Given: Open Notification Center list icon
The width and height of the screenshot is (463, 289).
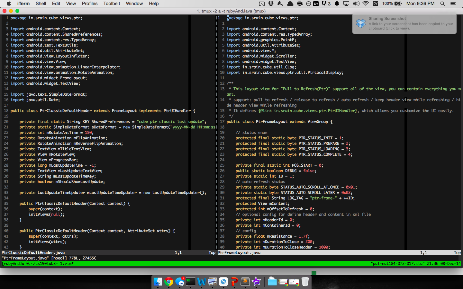Looking at the screenshot, I should [453, 4].
